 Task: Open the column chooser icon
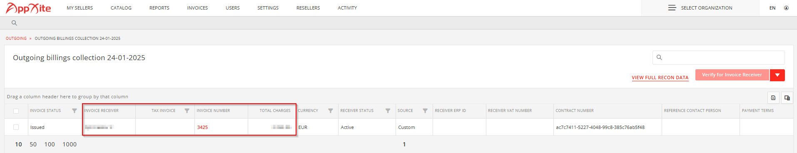click(787, 97)
